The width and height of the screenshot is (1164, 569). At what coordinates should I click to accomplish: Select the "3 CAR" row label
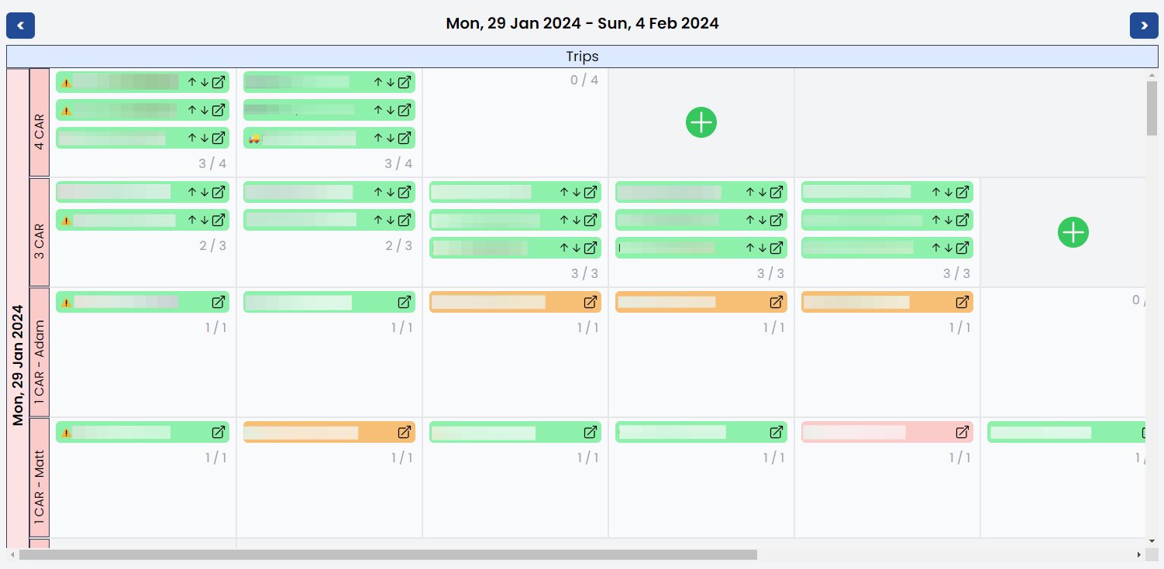point(40,232)
